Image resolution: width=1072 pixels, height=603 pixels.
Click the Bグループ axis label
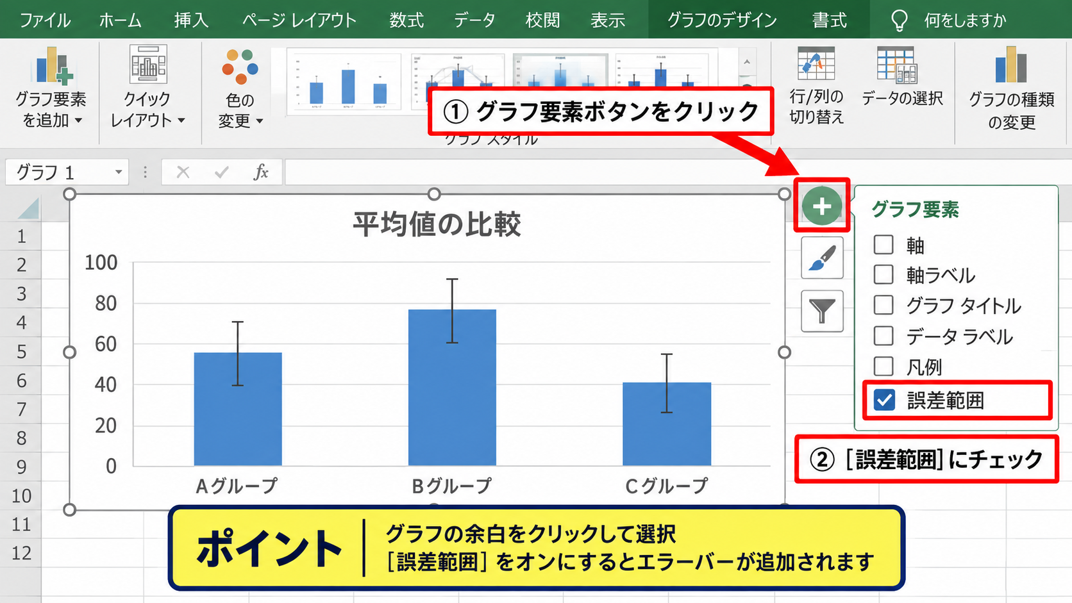pos(451,486)
